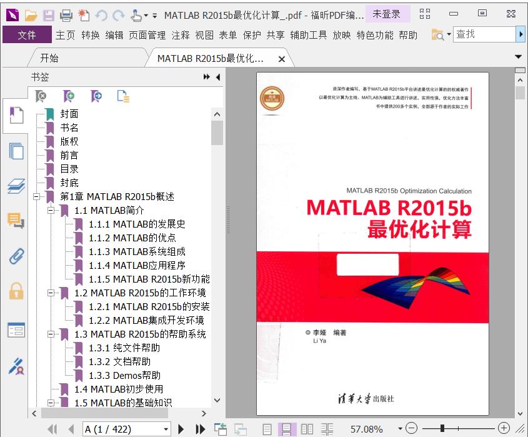Collapse the 1.5 MATLAB的基础知识 node

pos(51,403)
